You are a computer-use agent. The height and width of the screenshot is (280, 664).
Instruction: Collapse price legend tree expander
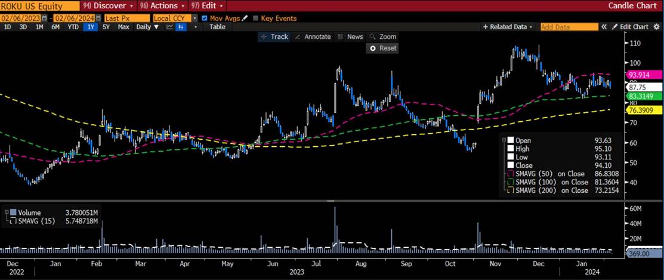(504, 140)
